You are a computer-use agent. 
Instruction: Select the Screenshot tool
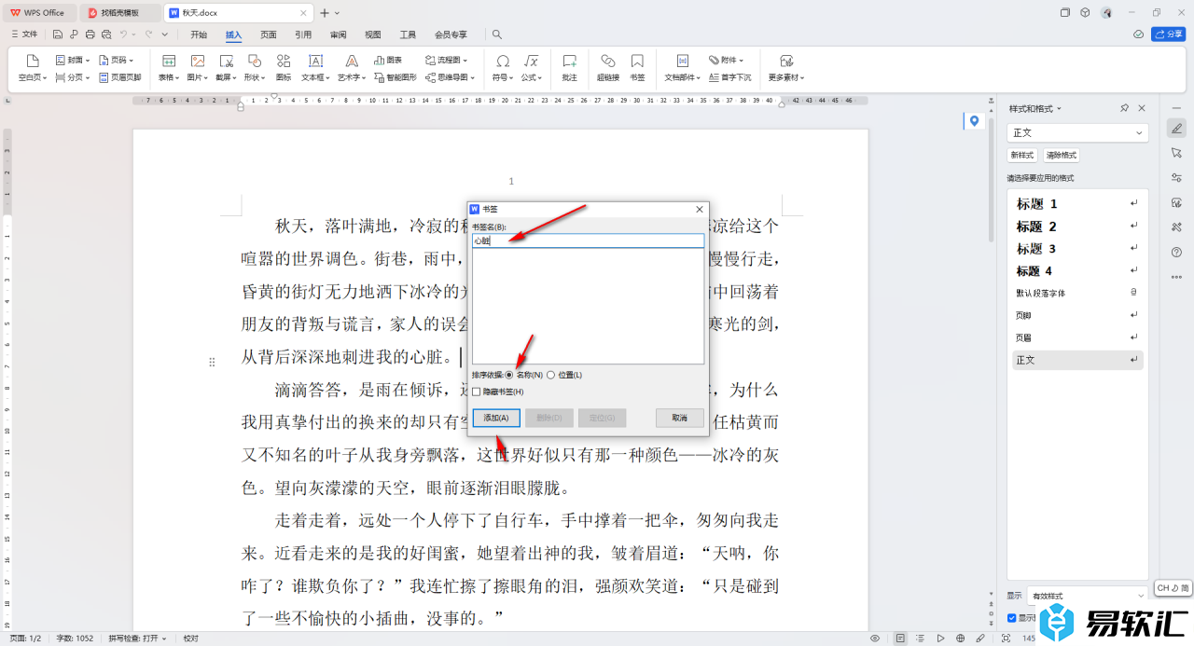click(226, 67)
